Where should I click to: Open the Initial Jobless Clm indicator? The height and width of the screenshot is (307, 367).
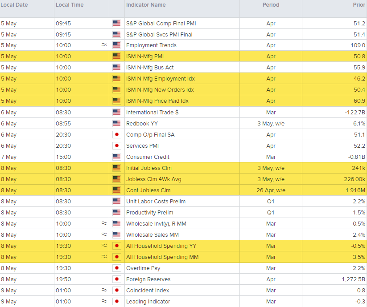click(148, 168)
